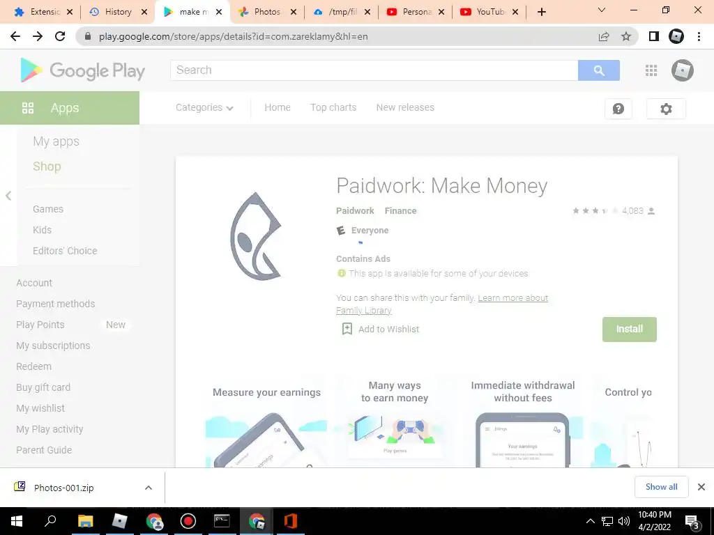Open Top charts in the navigation
Image resolution: width=714 pixels, height=535 pixels.
click(333, 108)
